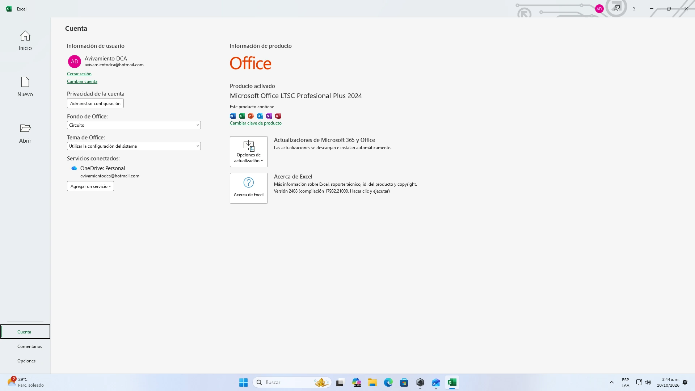
Task: Launch Microsoft Edge from the taskbar
Action: click(388, 382)
